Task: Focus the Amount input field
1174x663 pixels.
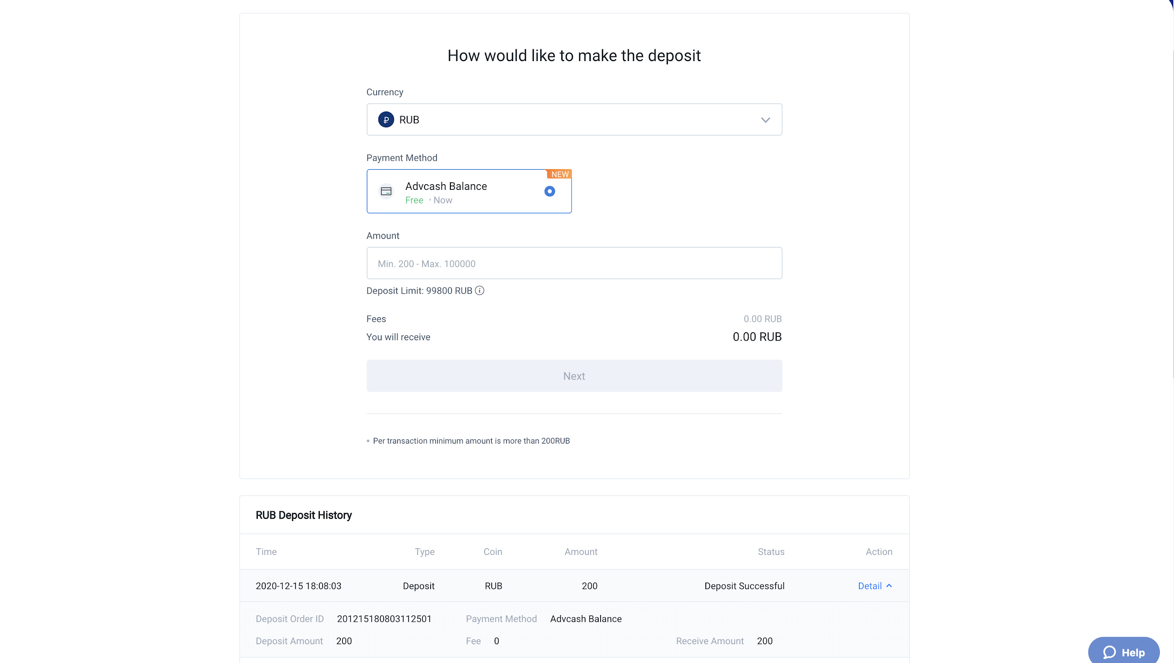Action: coord(574,263)
